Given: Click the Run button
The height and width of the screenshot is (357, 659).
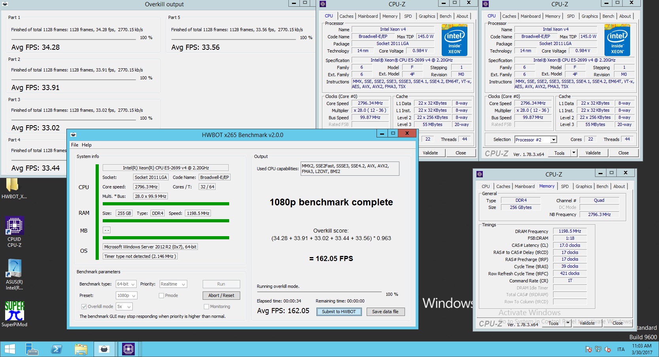Looking at the screenshot, I should [x=221, y=284].
